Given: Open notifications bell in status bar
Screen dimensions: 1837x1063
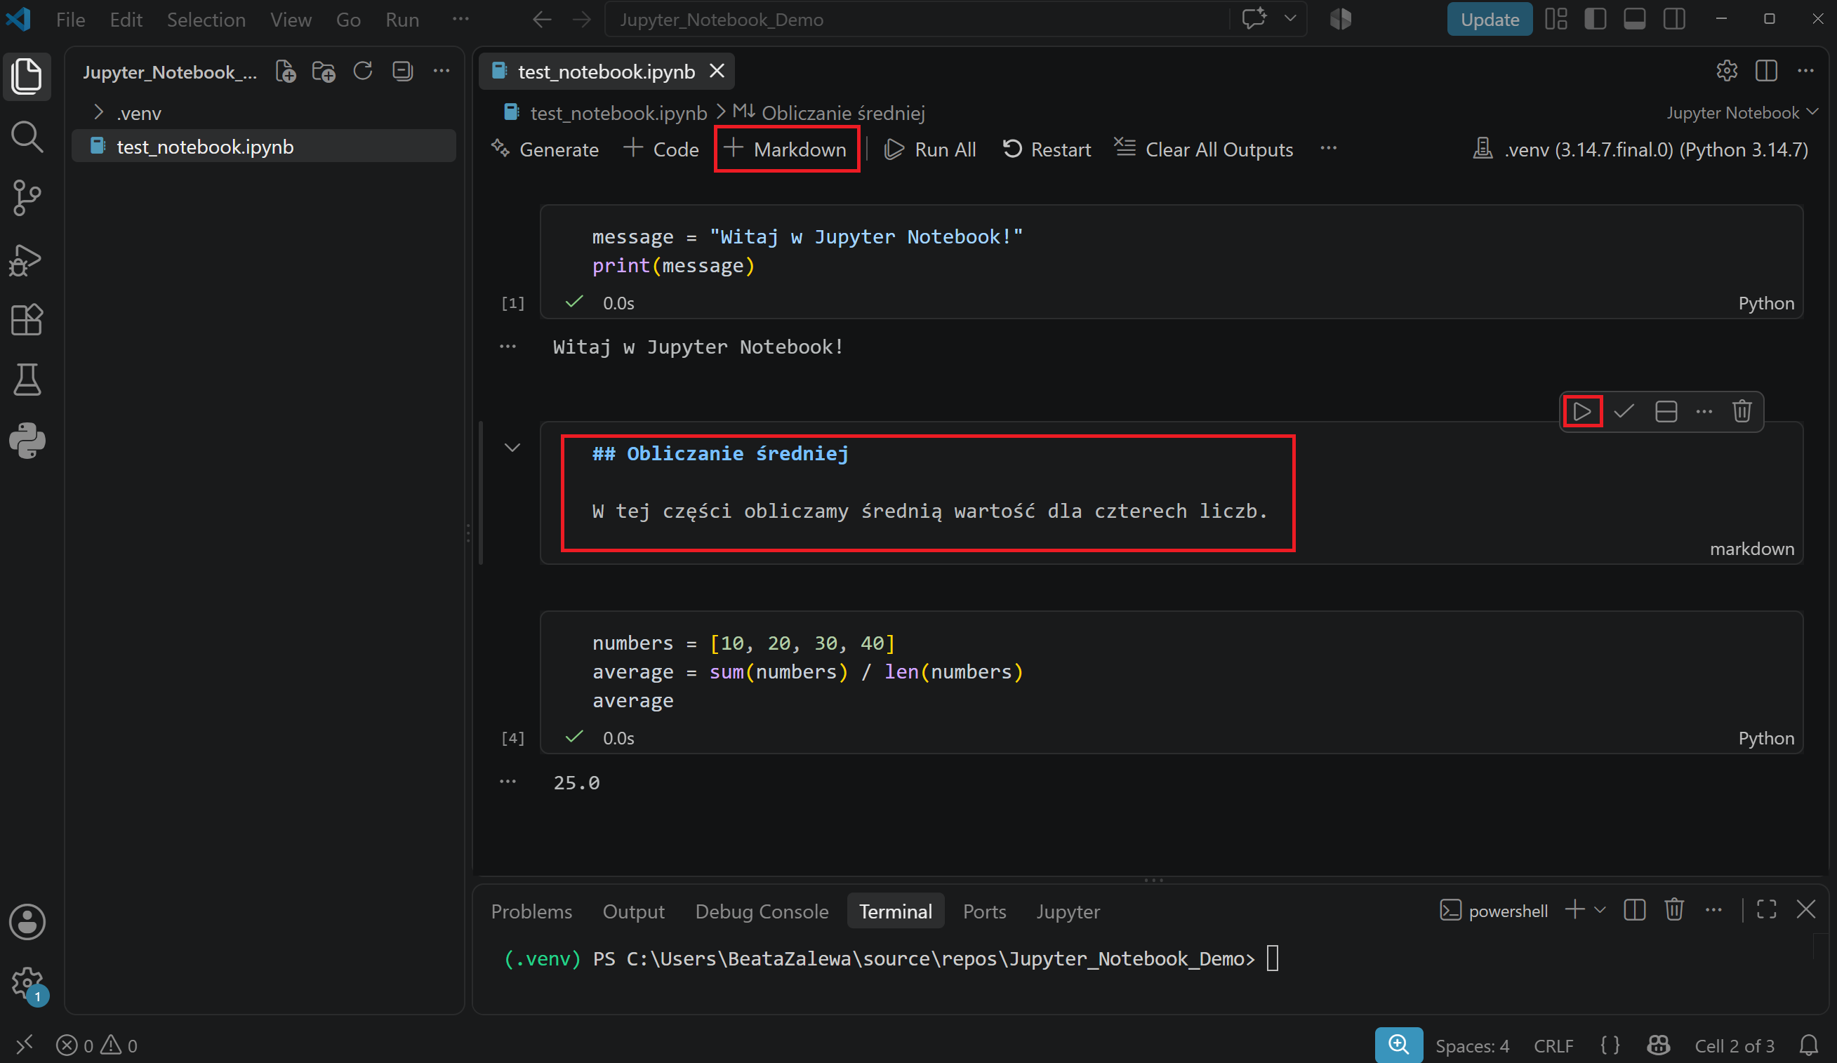Looking at the screenshot, I should (x=1808, y=1045).
